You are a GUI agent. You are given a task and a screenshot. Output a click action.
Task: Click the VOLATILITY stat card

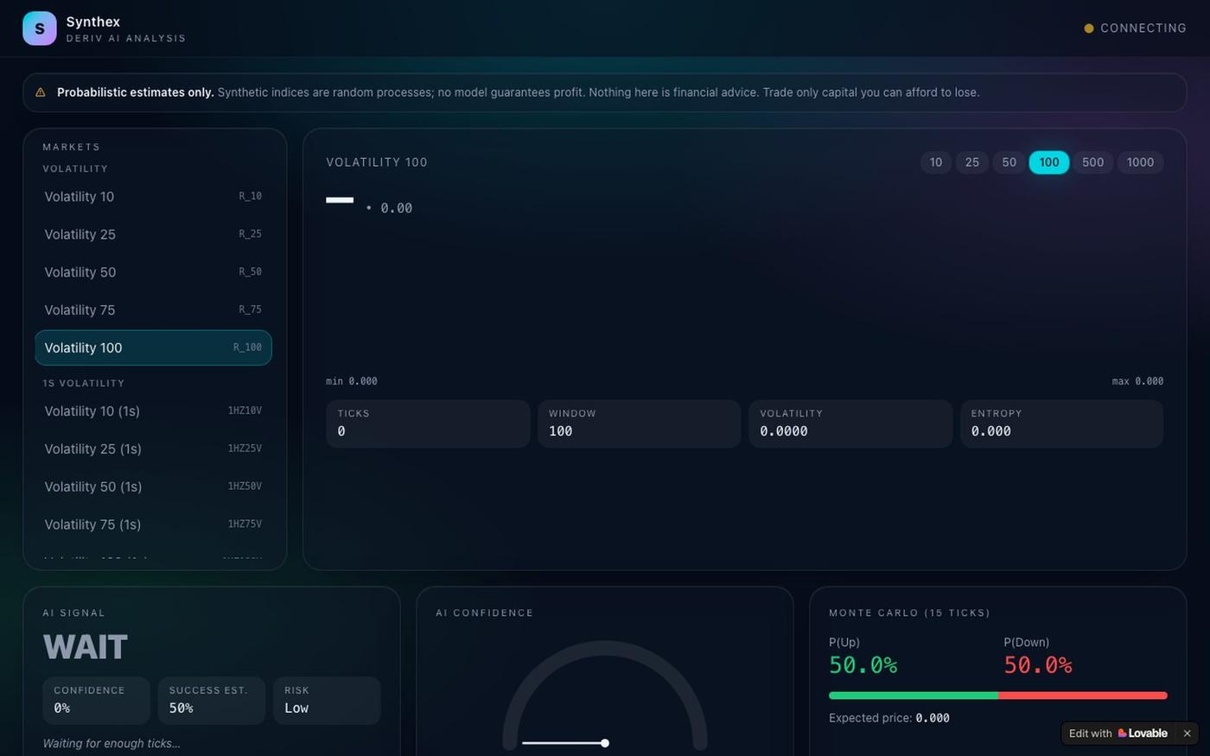[x=850, y=423]
